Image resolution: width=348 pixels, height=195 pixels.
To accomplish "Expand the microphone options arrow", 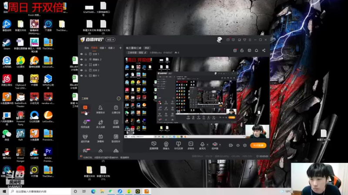I will point(207,145).
